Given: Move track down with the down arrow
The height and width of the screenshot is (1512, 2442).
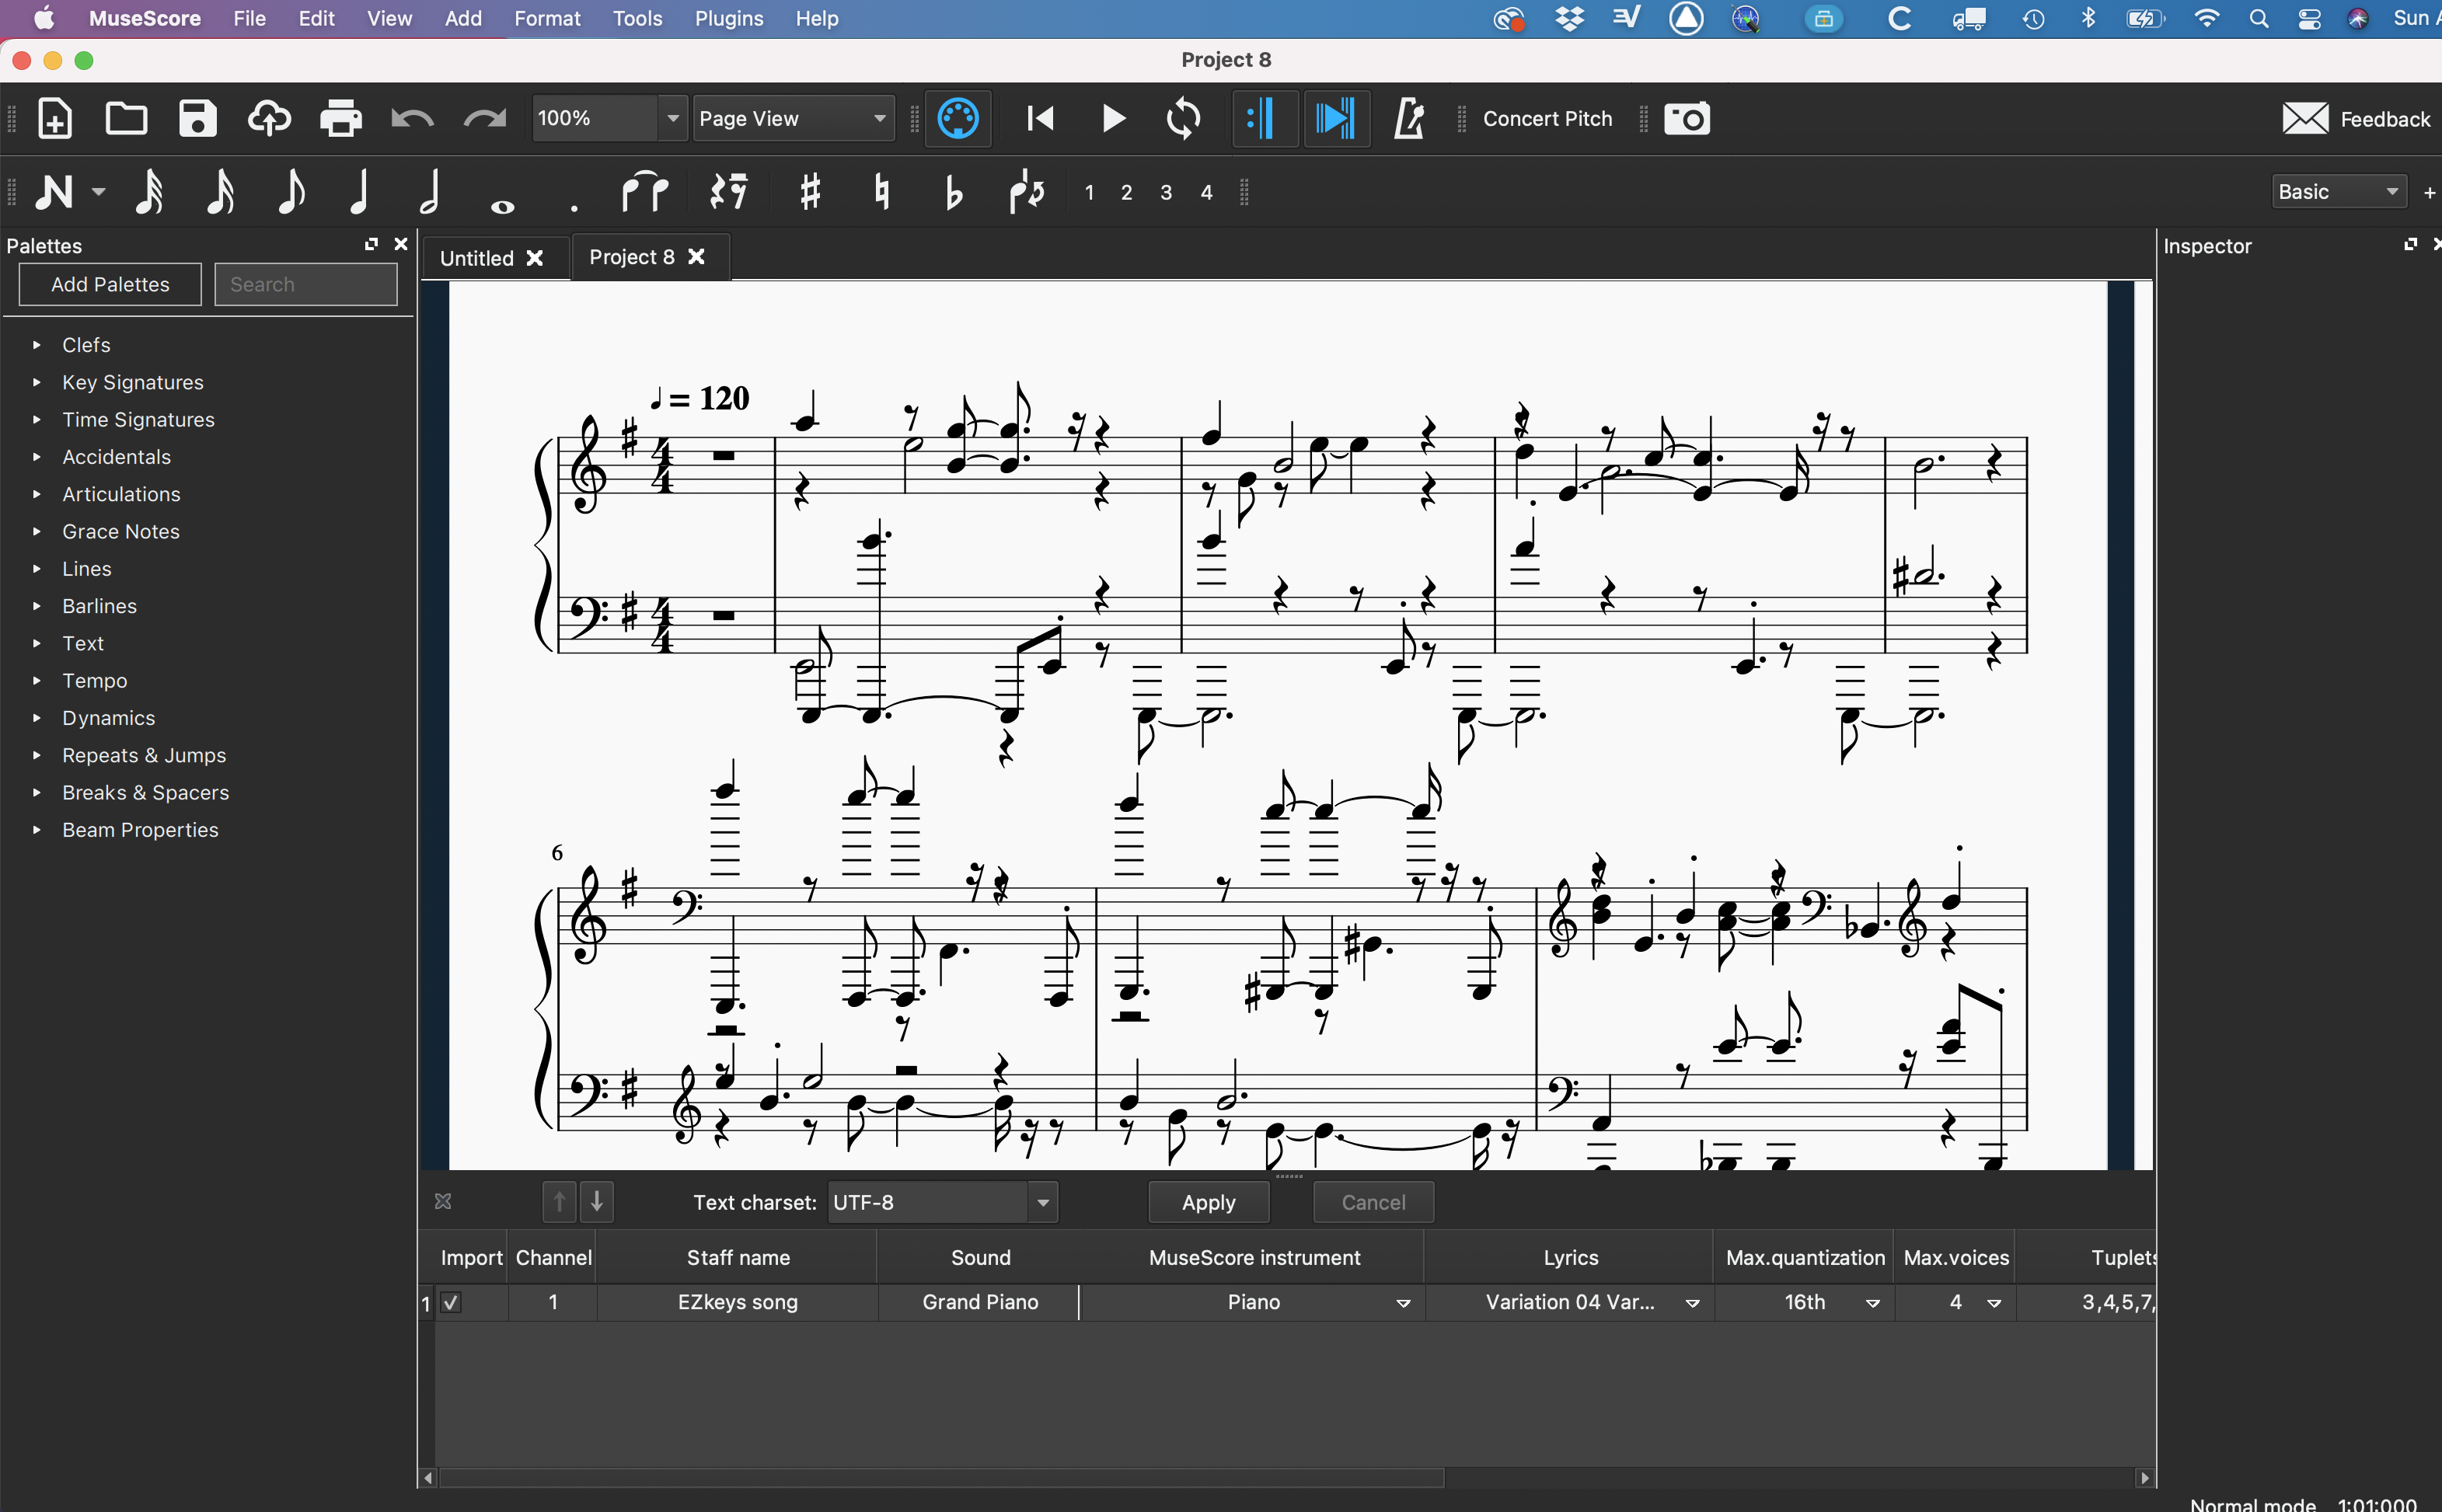Looking at the screenshot, I should (x=596, y=1201).
